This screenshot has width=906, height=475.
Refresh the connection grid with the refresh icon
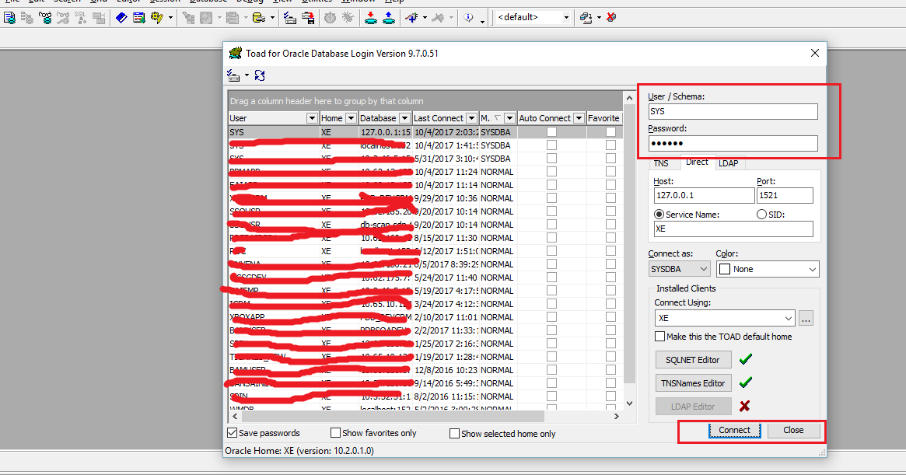[260, 75]
